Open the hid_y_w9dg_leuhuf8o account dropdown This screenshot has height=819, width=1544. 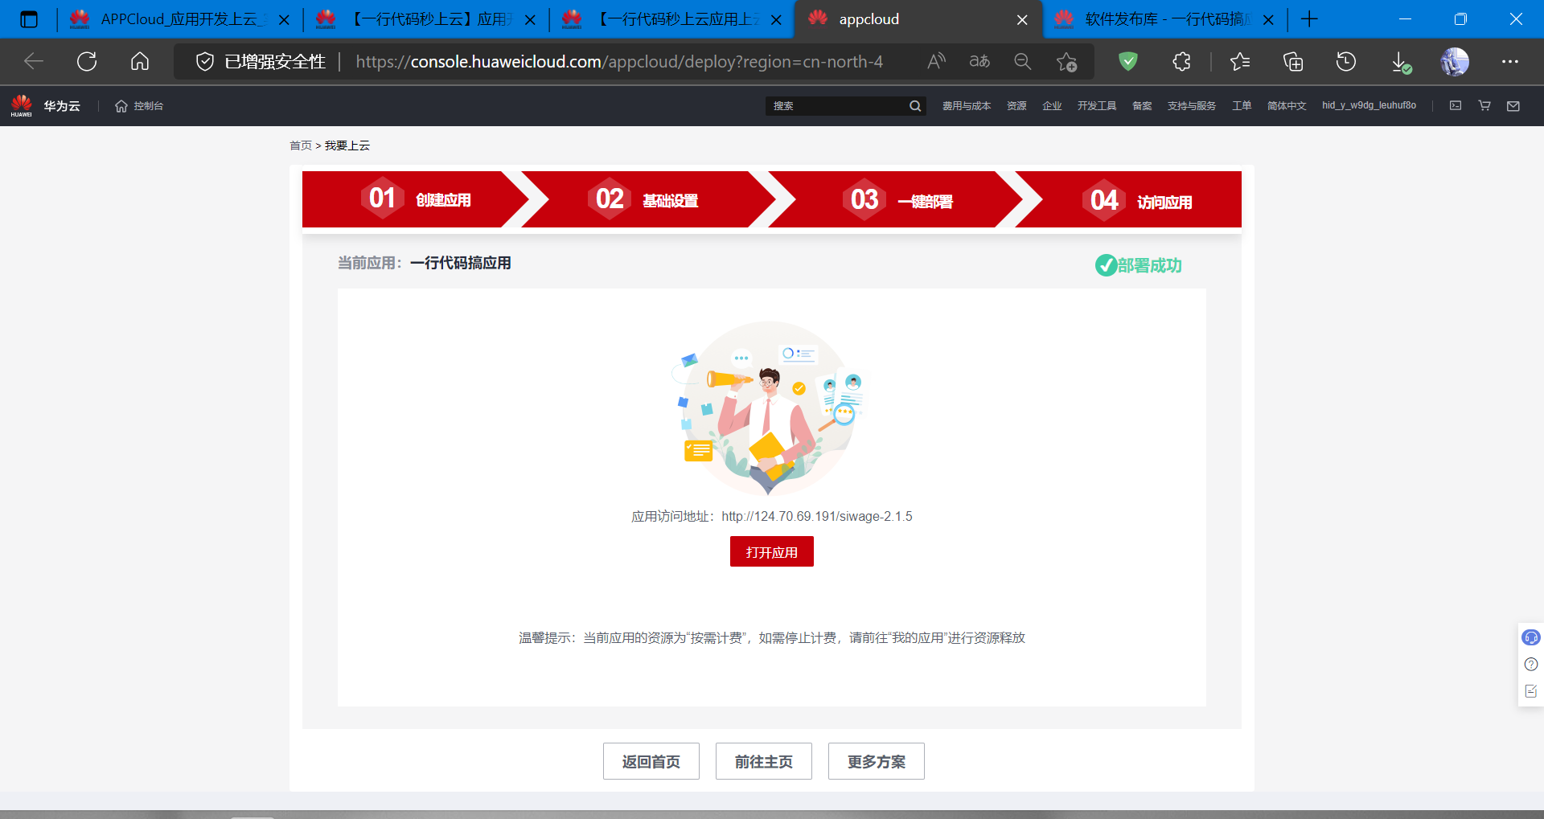1369,105
